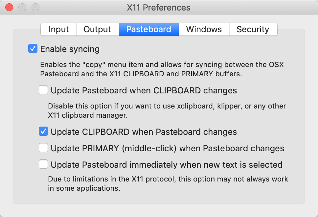Go to the Windows tab
The height and width of the screenshot is (217, 318).
coord(204,29)
